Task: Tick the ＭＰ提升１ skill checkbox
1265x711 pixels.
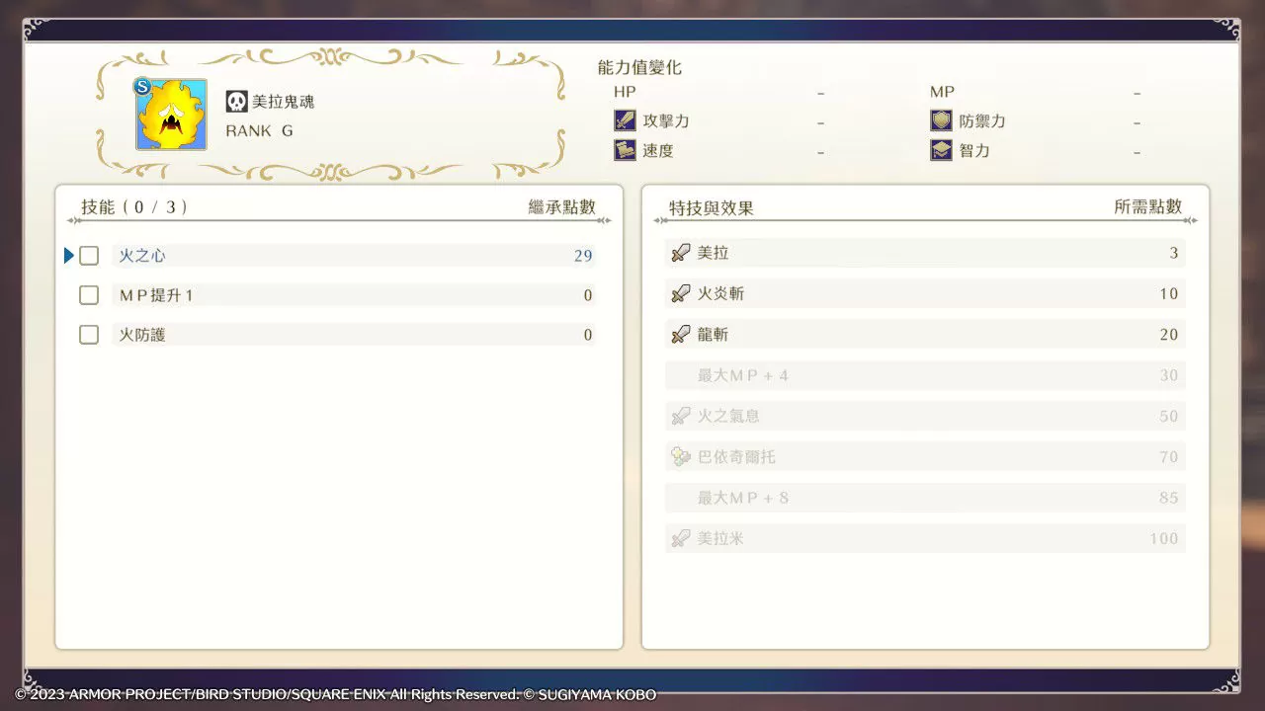Action: (89, 295)
